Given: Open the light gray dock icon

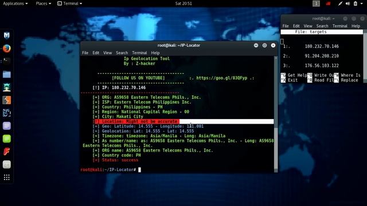Looking at the screenshot, I should [6, 164].
